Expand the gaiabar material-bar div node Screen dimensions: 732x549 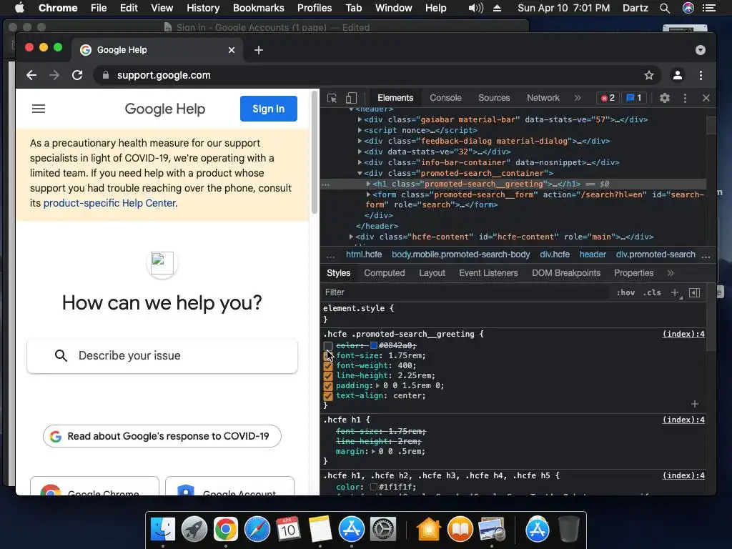tap(360, 119)
